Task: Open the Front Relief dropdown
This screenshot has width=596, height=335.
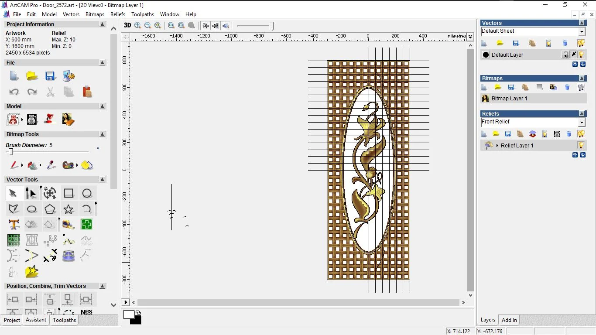Action: pyautogui.click(x=581, y=122)
